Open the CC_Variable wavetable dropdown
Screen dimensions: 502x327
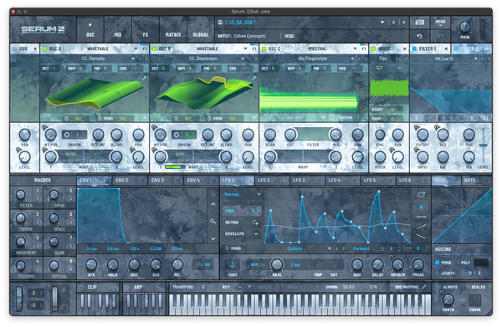point(133,59)
